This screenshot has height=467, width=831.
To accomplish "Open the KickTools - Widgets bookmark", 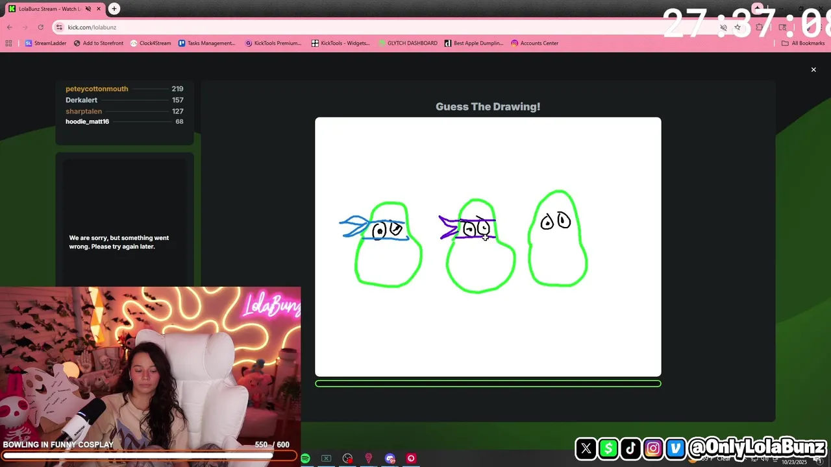I will pyautogui.click(x=340, y=43).
